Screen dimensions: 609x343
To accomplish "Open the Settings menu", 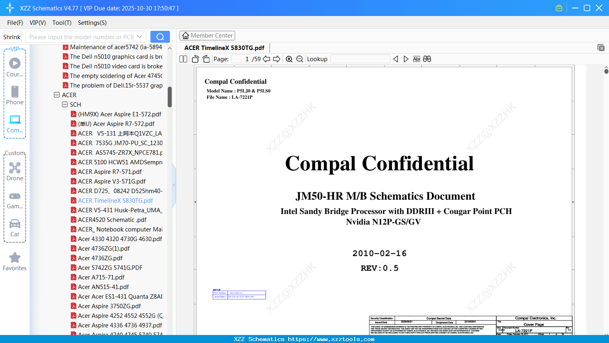I will pos(92,23).
